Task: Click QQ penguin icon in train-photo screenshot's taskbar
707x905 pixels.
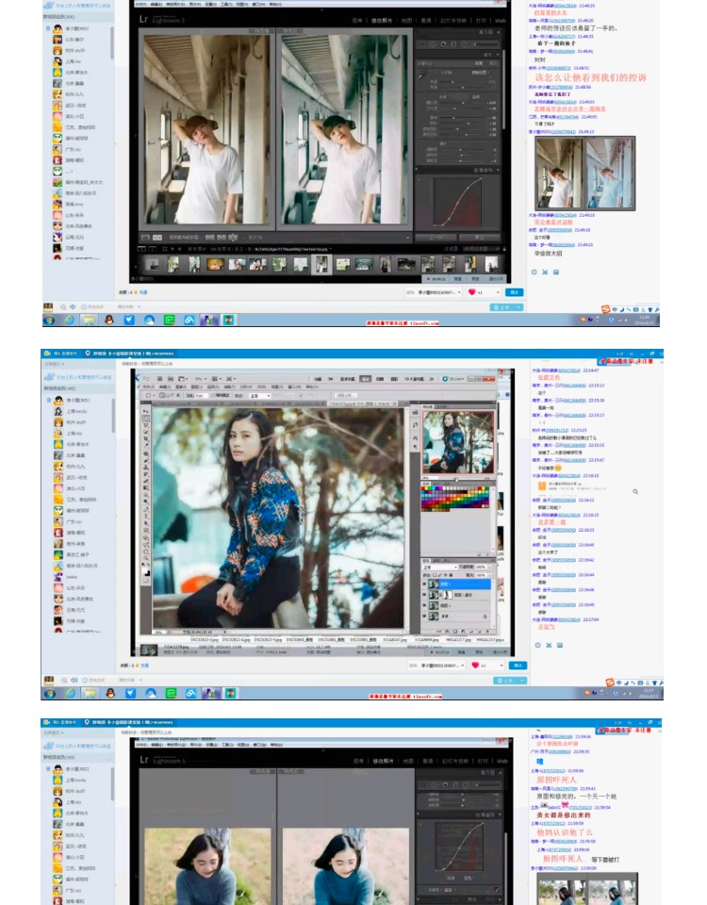Action: point(109,320)
